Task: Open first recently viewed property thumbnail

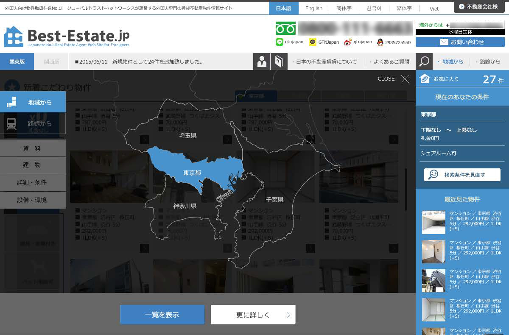Action: [433, 222]
